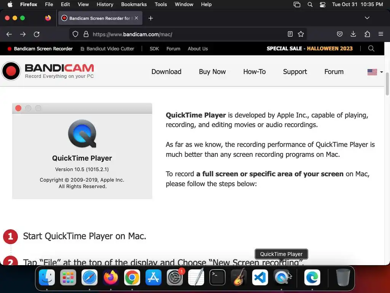
Task: Open a new browser tab
Action: pos(150,18)
